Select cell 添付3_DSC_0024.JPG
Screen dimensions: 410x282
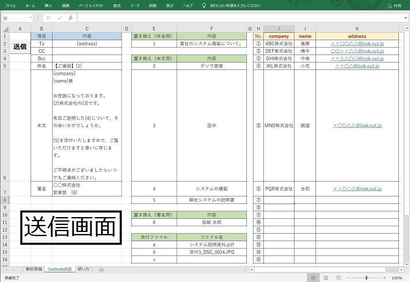(x=212, y=252)
